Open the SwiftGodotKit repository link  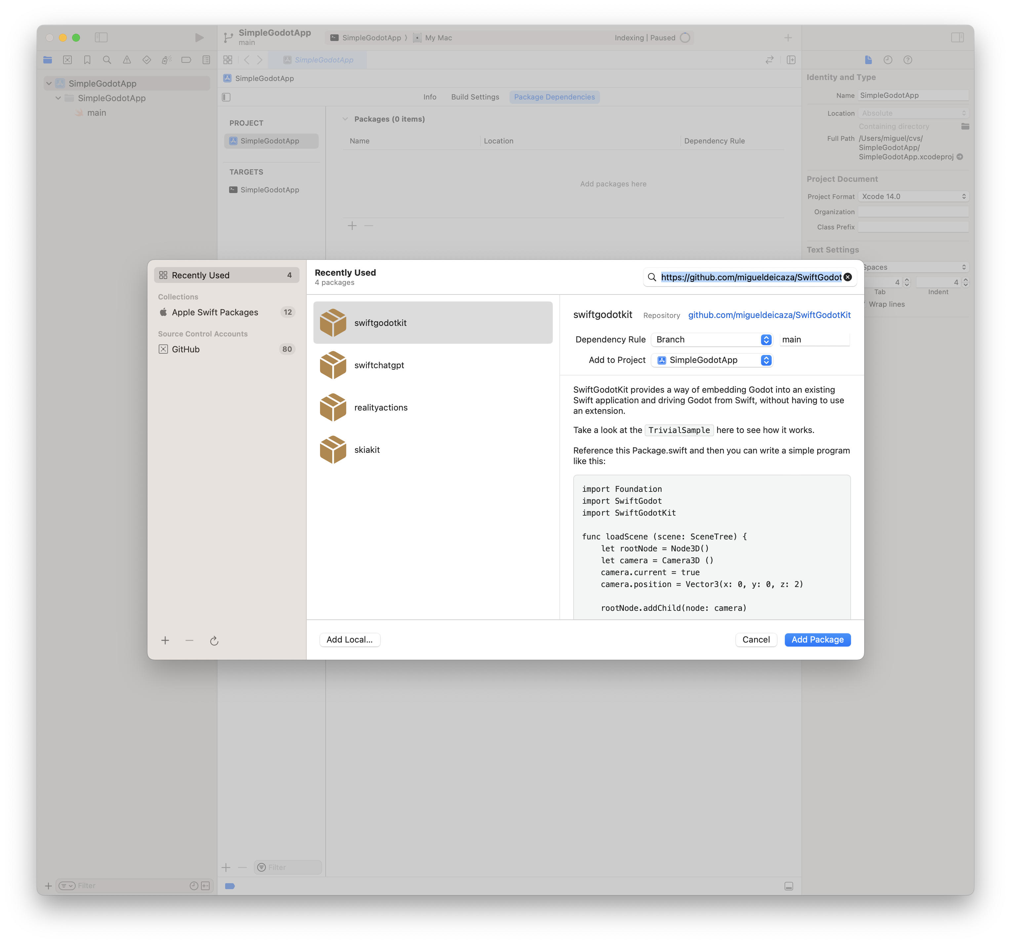click(769, 315)
